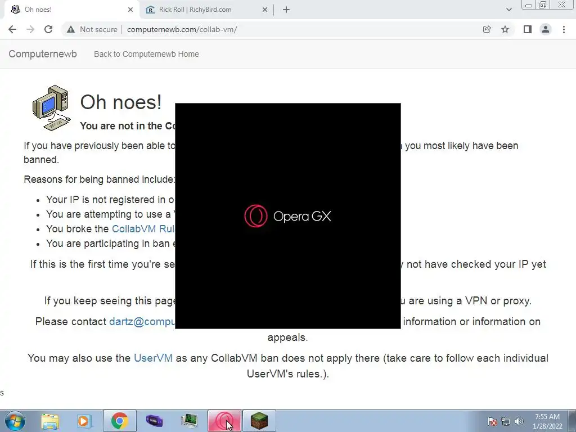The height and width of the screenshot is (432, 576).
Task: Go back to the previous page
Action: (12, 29)
